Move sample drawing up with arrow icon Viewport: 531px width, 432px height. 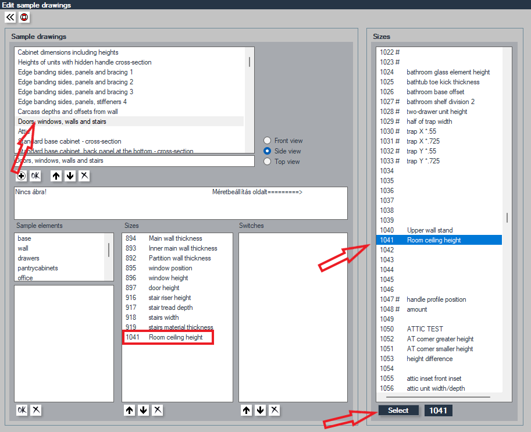56,176
